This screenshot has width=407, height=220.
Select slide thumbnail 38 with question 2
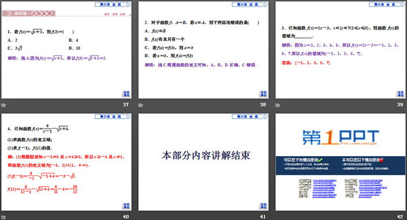[x=203, y=50]
